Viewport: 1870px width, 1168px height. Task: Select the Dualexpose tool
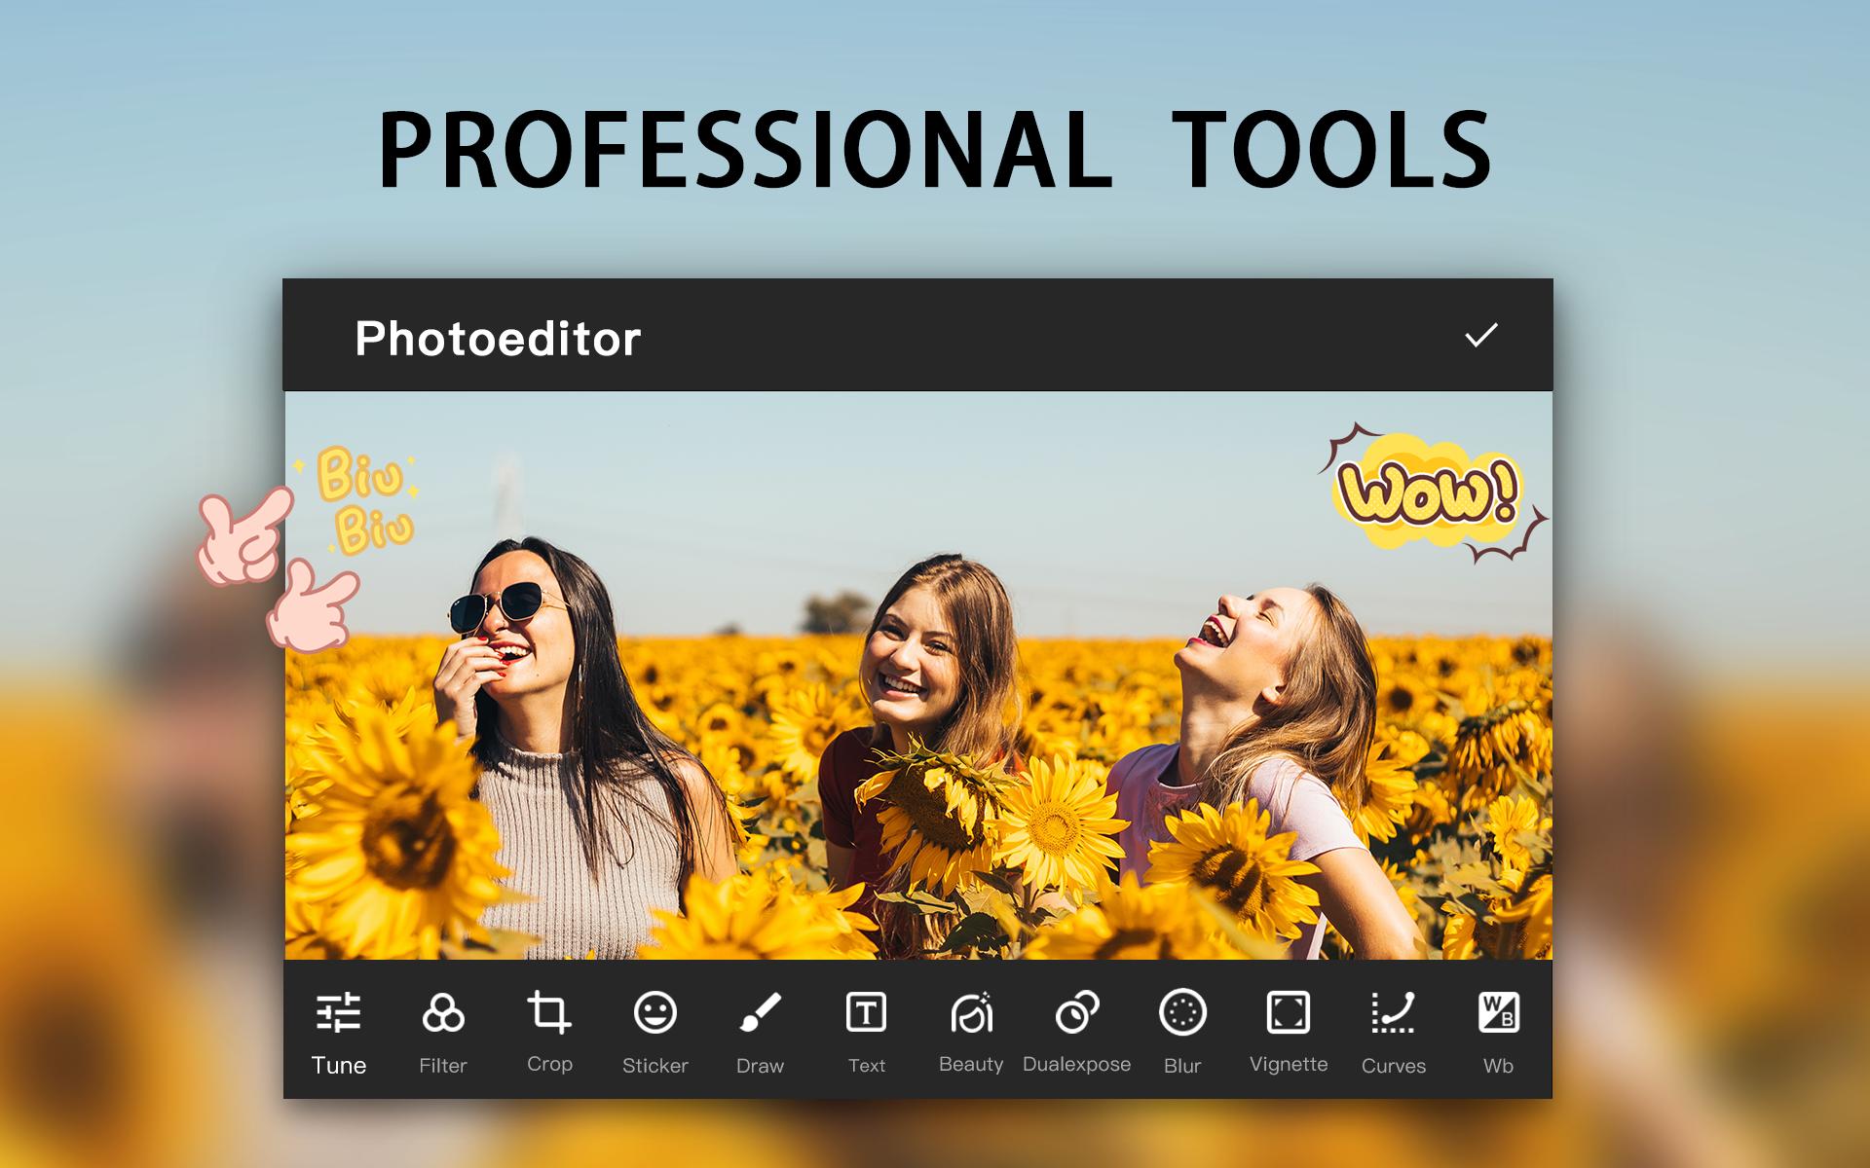coord(1077,1033)
